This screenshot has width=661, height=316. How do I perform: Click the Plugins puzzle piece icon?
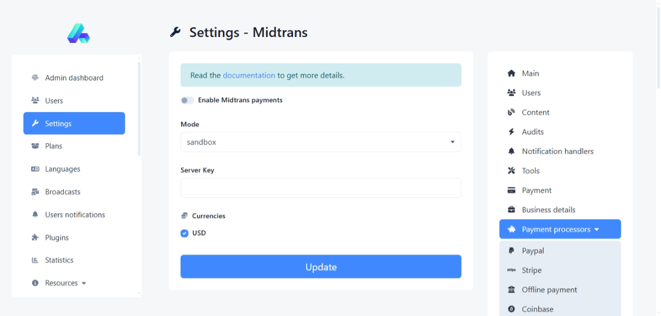click(x=35, y=237)
